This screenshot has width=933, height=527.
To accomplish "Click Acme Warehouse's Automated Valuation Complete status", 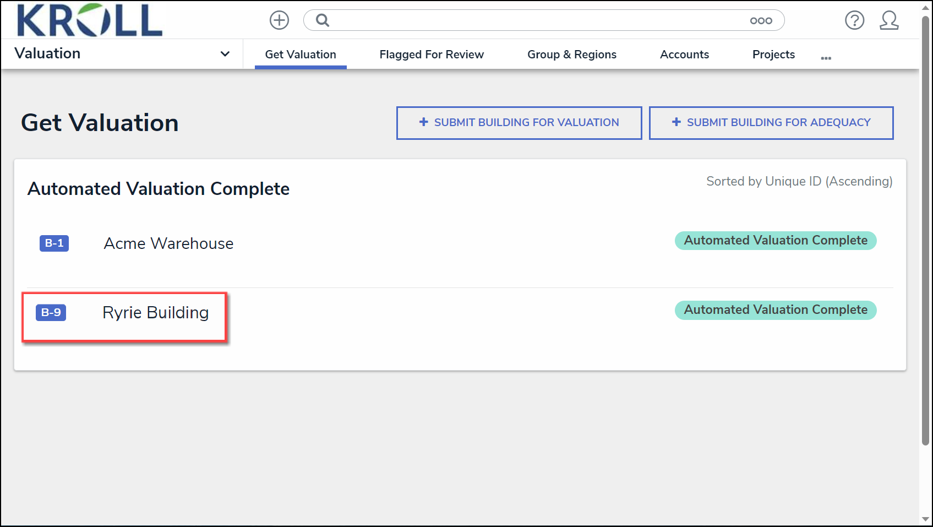I will coord(776,241).
